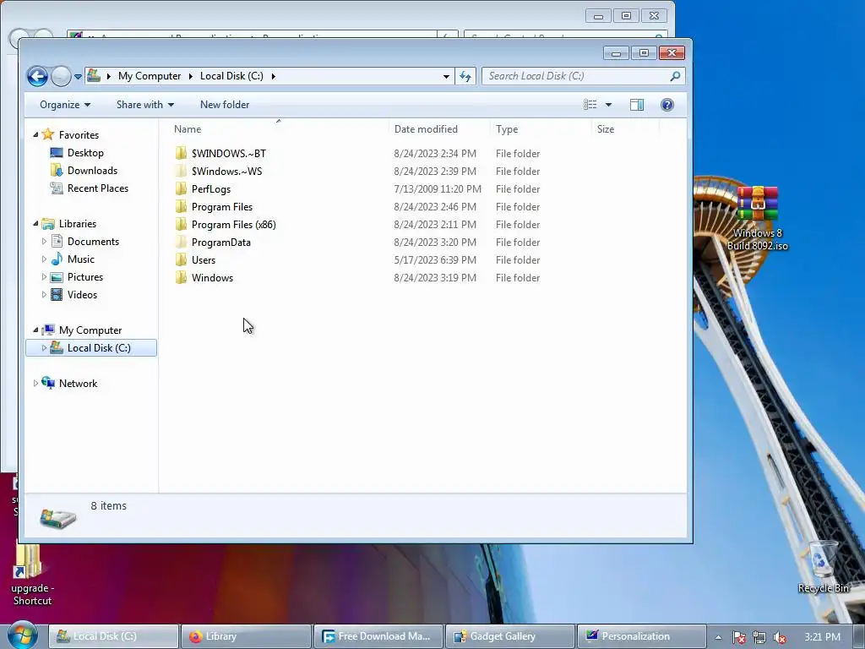The width and height of the screenshot is (865, 649).
Task: Expand the Network tree node
Action: pyautogui.click(x=35, y=383)
